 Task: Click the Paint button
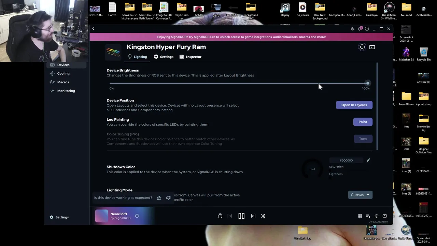coord(363,122)
